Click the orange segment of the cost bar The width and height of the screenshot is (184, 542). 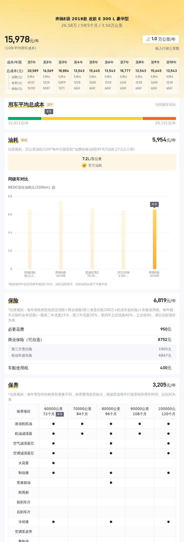click(159, 118)
